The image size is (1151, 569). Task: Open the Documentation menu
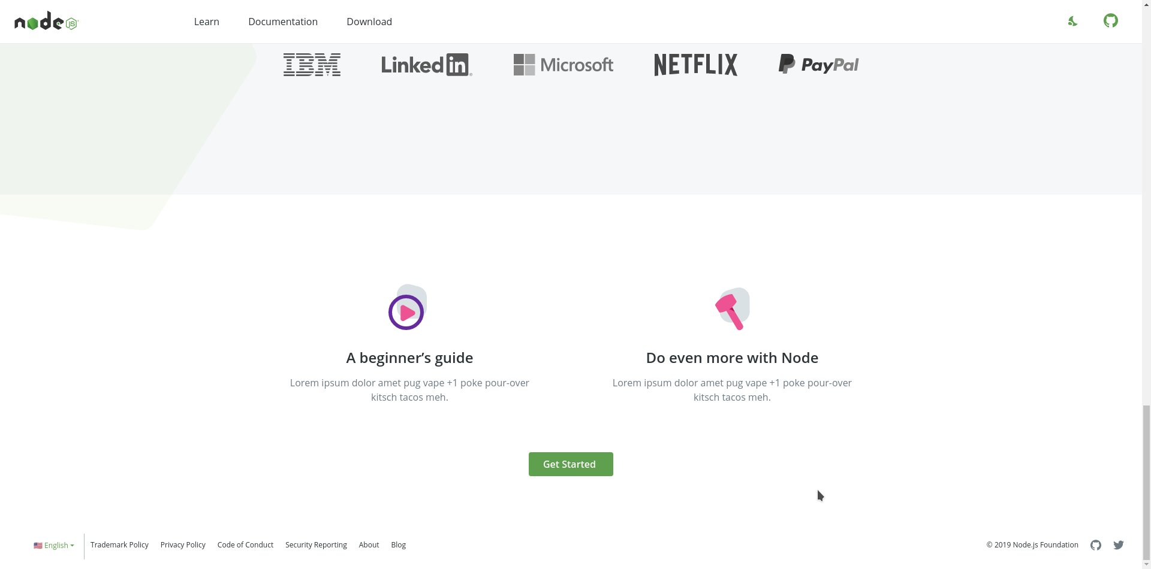coord(282,22)
